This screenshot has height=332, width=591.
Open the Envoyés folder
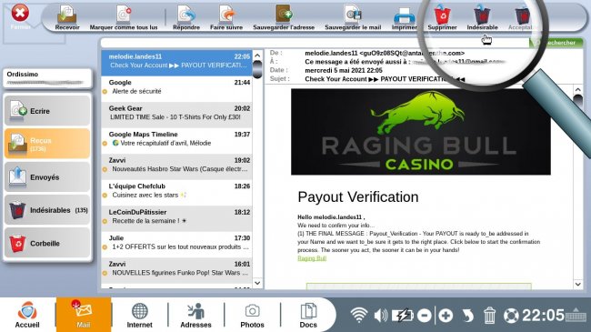47,177
